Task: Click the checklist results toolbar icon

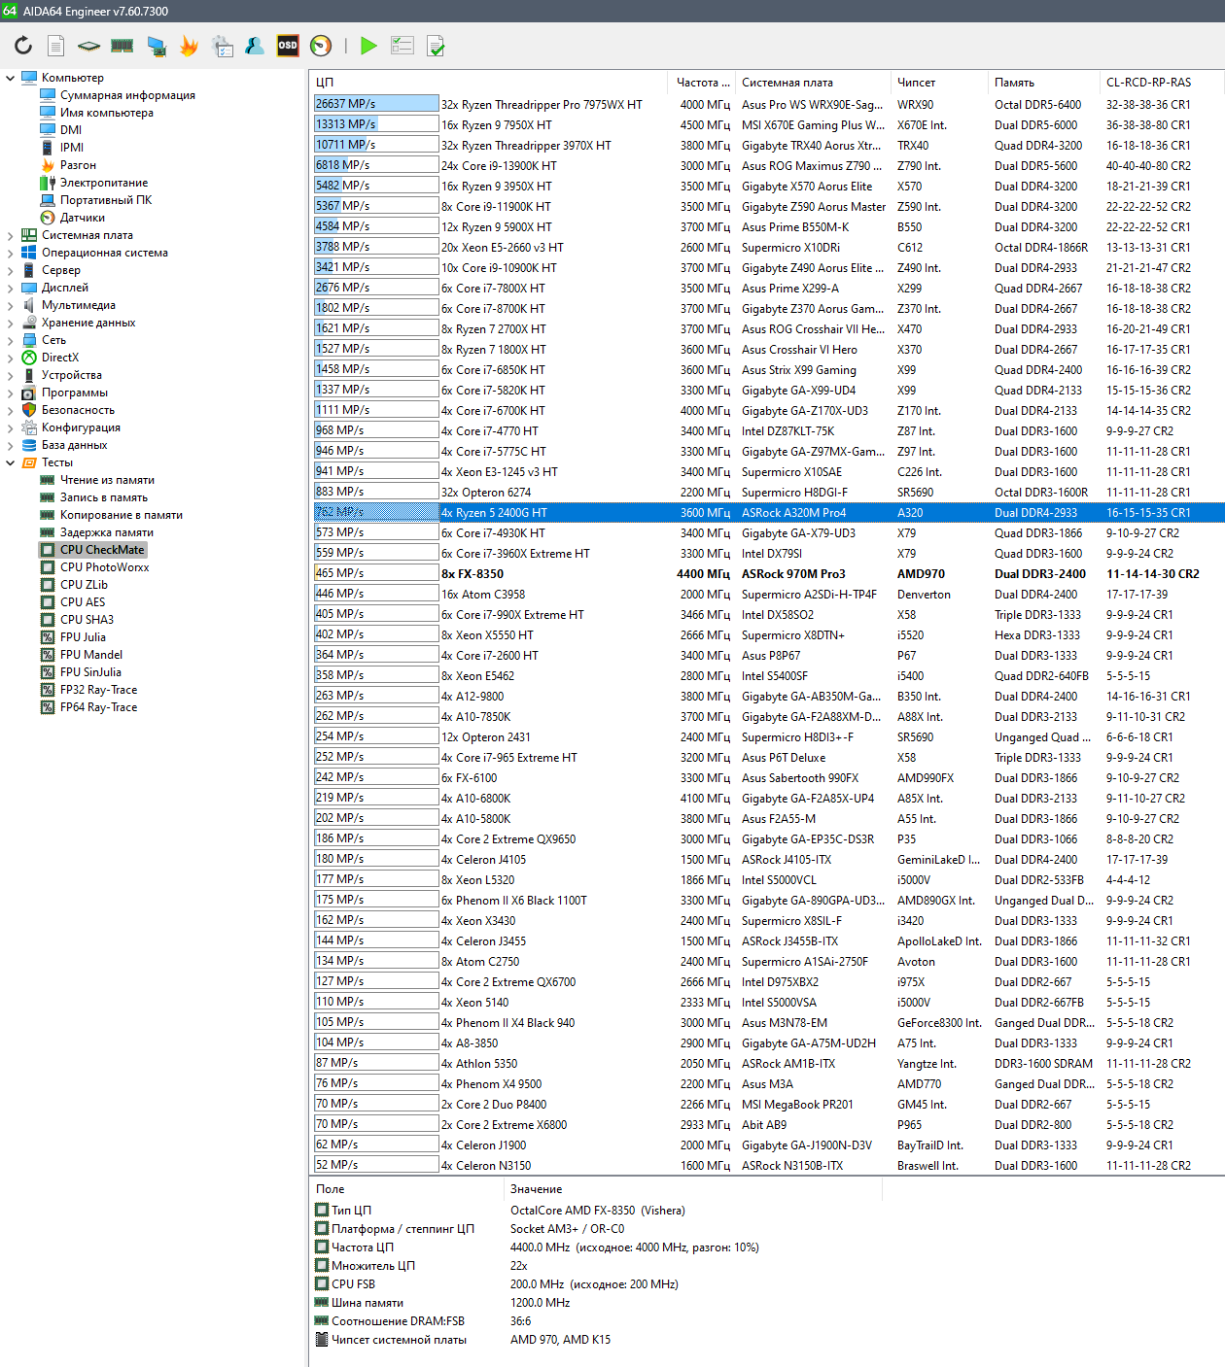Action: point(402,46)
